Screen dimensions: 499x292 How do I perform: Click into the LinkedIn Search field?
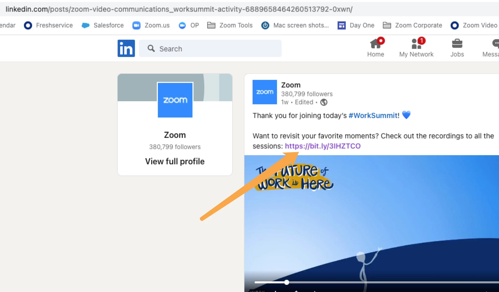214,49
